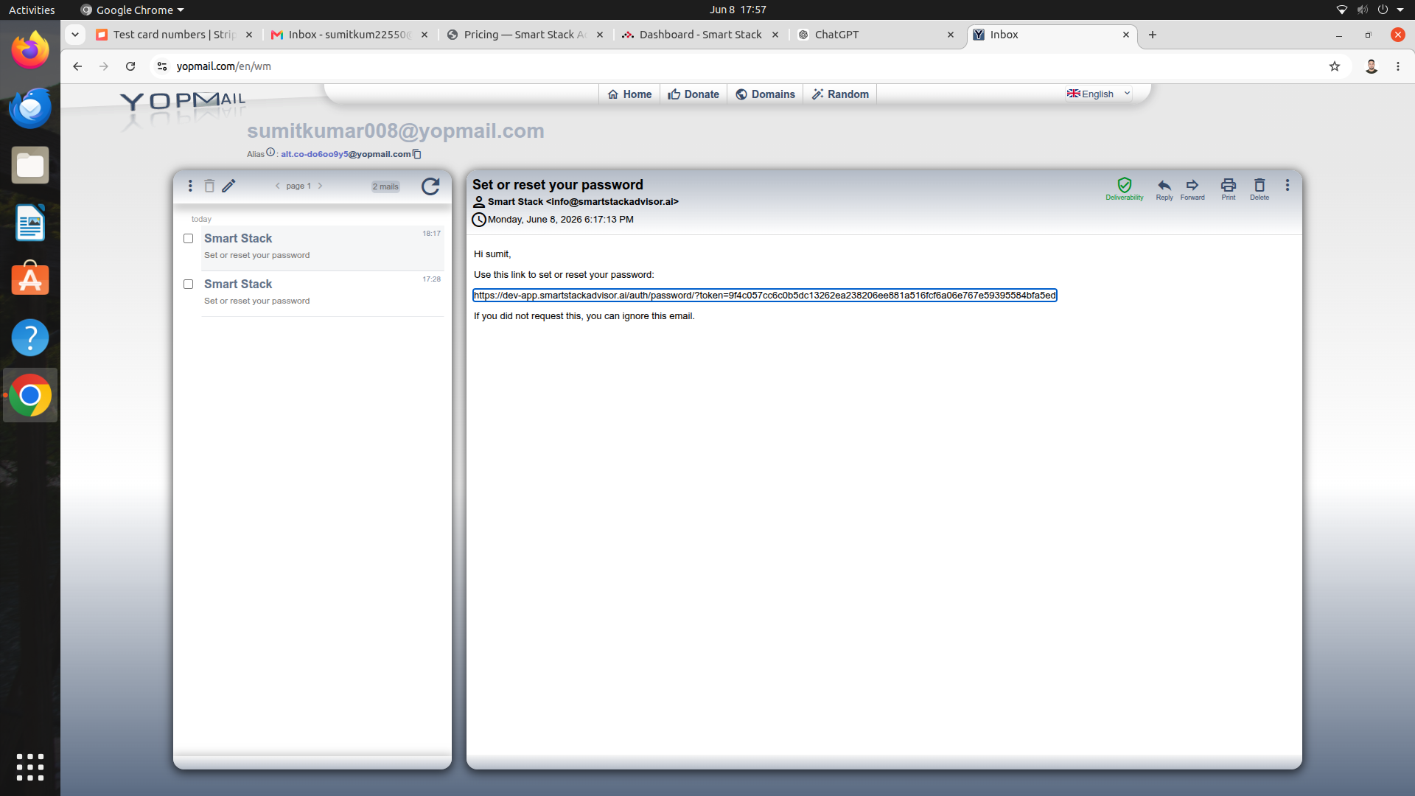The image size is (1415, 796).
Task: Switch to Test card numbers Stripe tab
Action: 173,35
